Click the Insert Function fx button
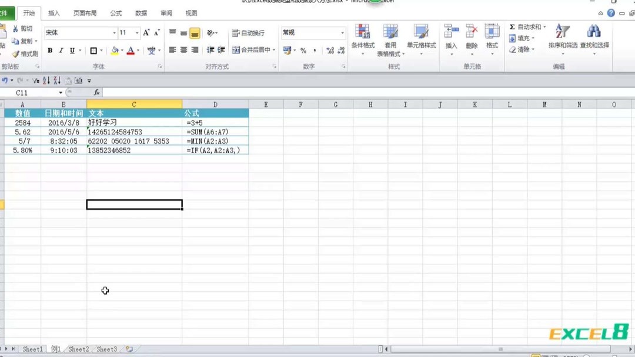 coord(95,92)
